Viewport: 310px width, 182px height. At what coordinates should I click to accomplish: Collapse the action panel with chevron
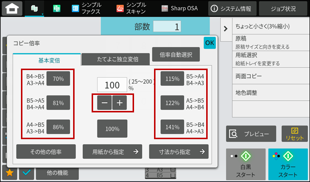[226, 29]
